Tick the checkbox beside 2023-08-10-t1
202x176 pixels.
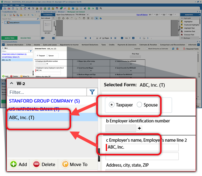pos(5,22)
